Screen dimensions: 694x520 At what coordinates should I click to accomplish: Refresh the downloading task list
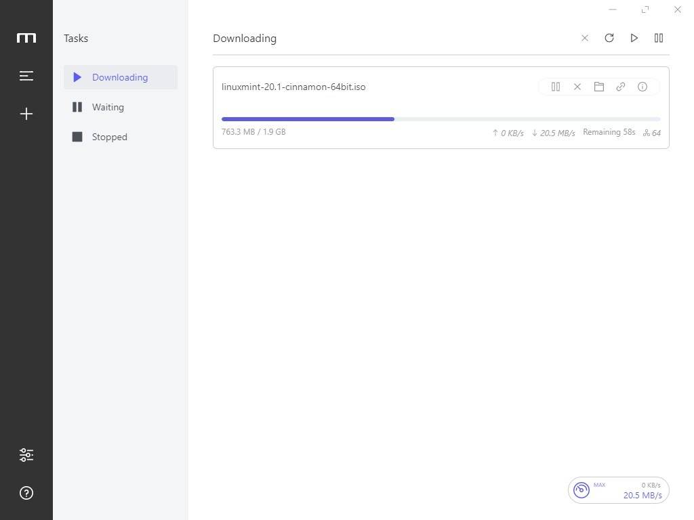click(609, 38)
